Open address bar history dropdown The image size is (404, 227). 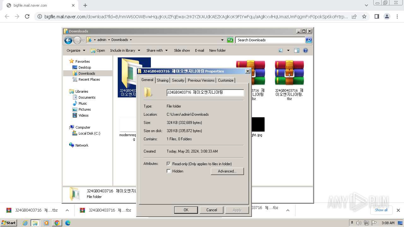pos(222,40)
